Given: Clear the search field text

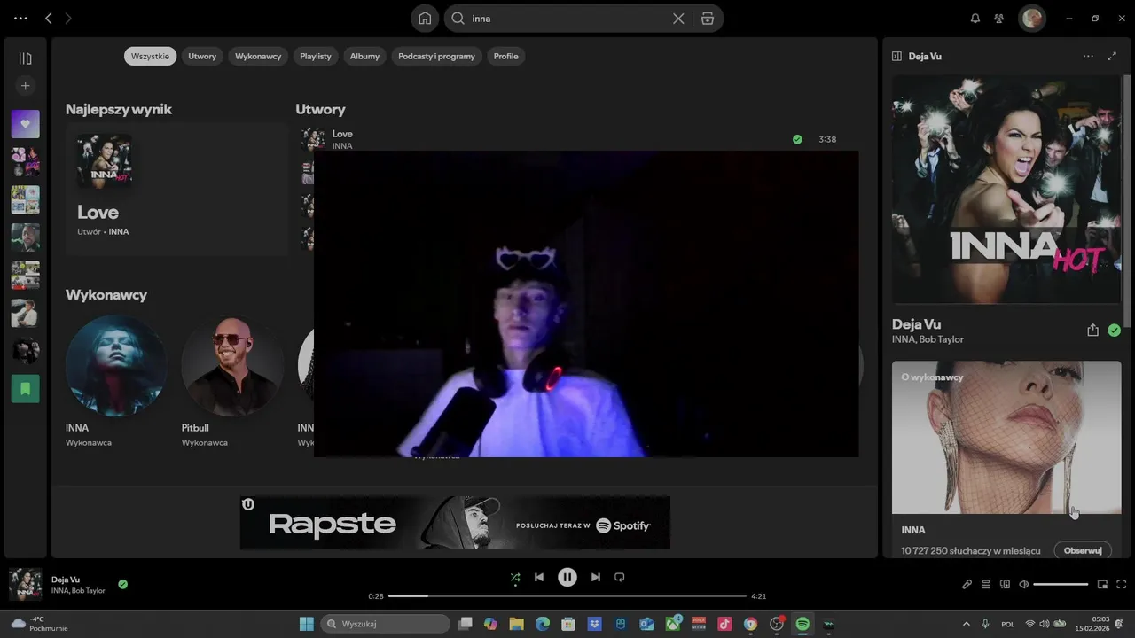Looking at the screenshot, I should 678,18.
